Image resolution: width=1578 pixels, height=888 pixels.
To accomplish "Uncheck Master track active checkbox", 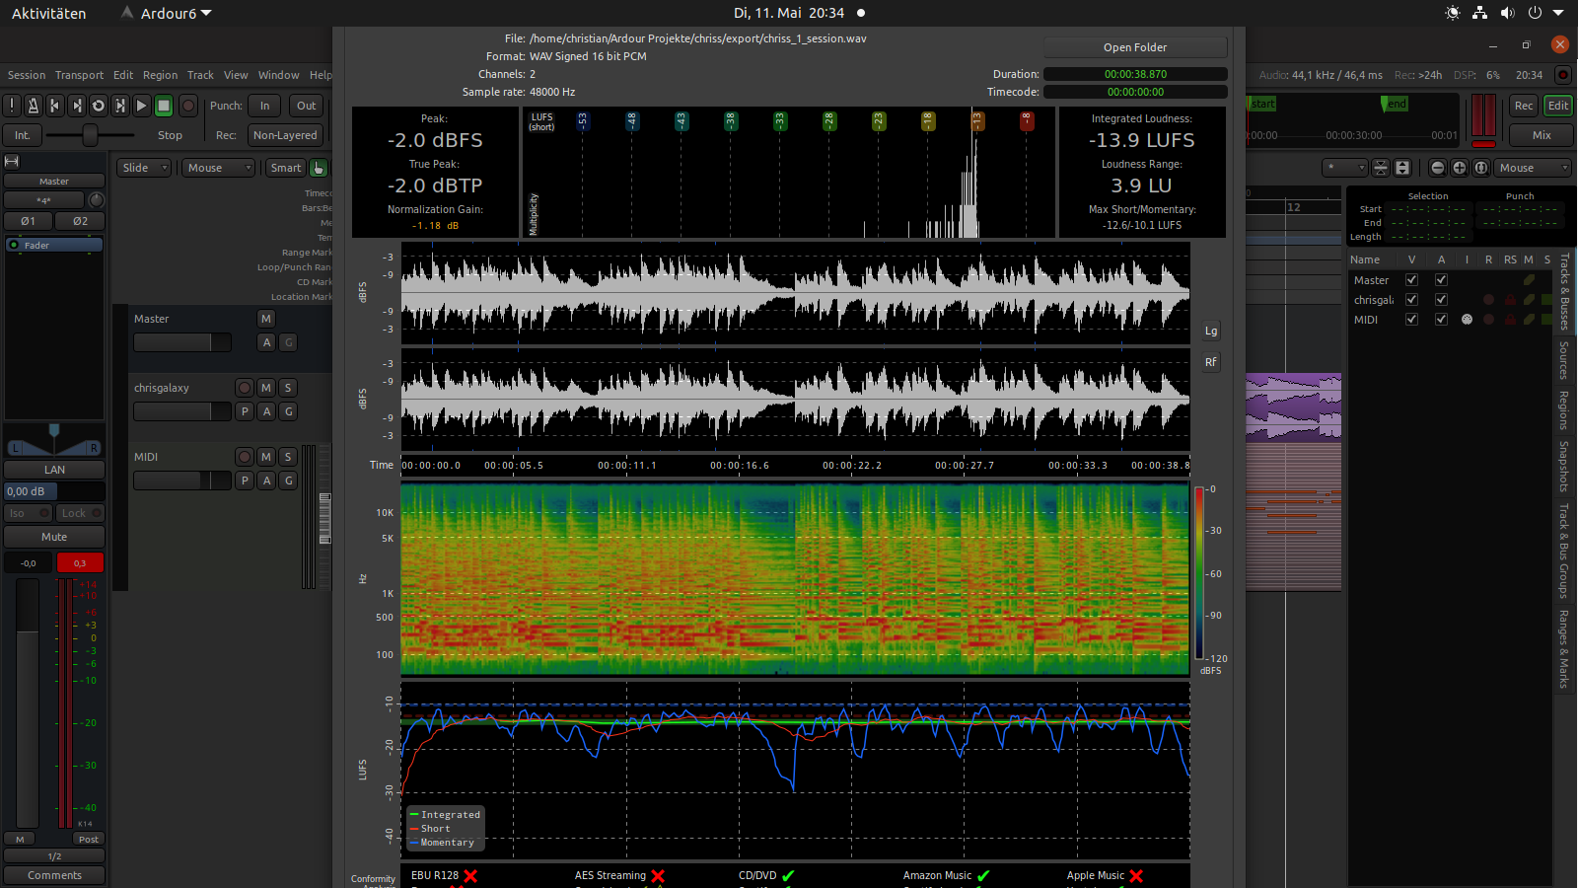I will (x=1441, y=280).
